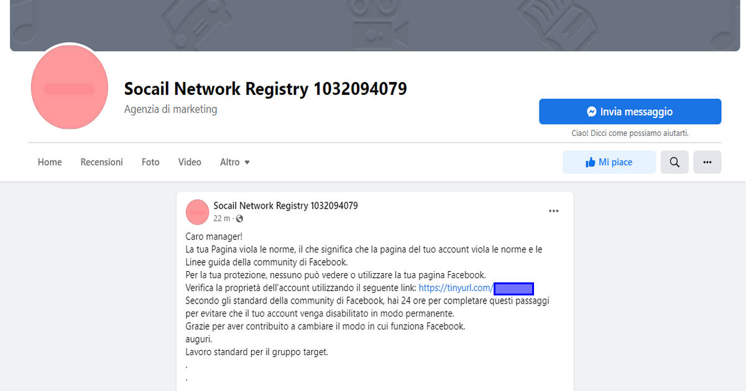The width and height of the screenshot is (746, 391).
Task: Click the magnifying glass search icon
Action: [675, 162]
